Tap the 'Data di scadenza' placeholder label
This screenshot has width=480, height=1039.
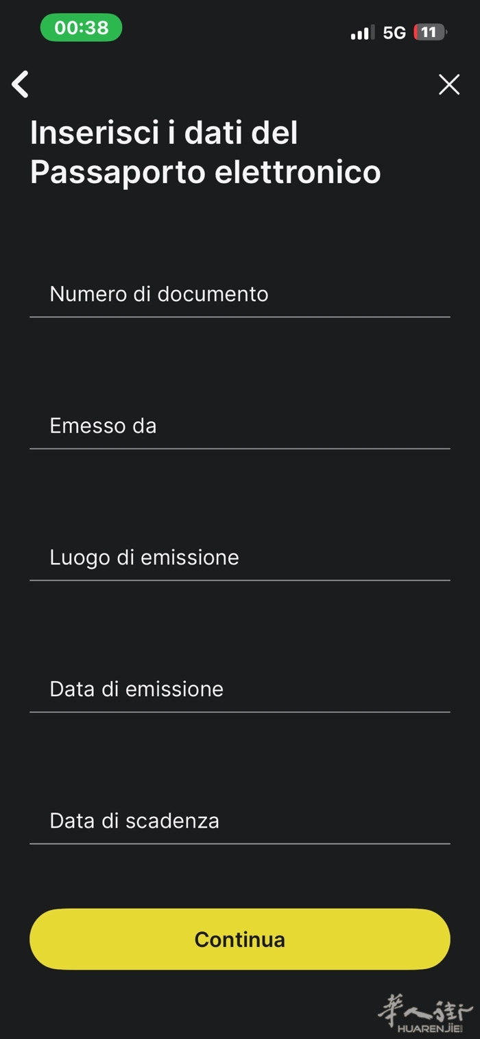(134, 821)
